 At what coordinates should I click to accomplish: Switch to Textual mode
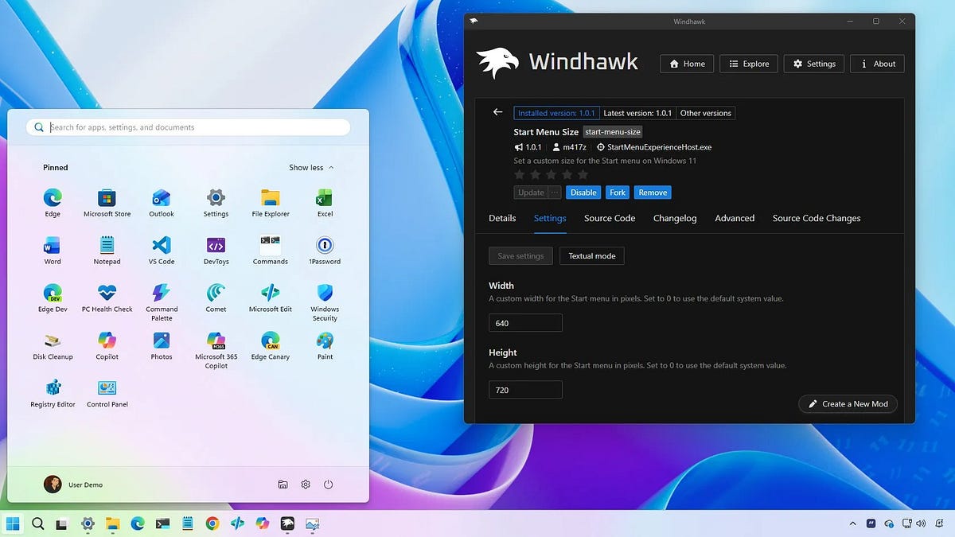592,256
